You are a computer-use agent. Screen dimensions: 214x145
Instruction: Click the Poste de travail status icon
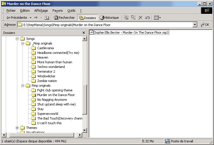pyautogui.click(x=167, y=141)
